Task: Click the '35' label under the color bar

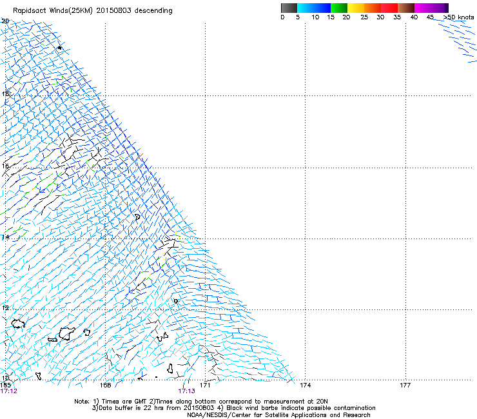Action: tap(397, 17)
